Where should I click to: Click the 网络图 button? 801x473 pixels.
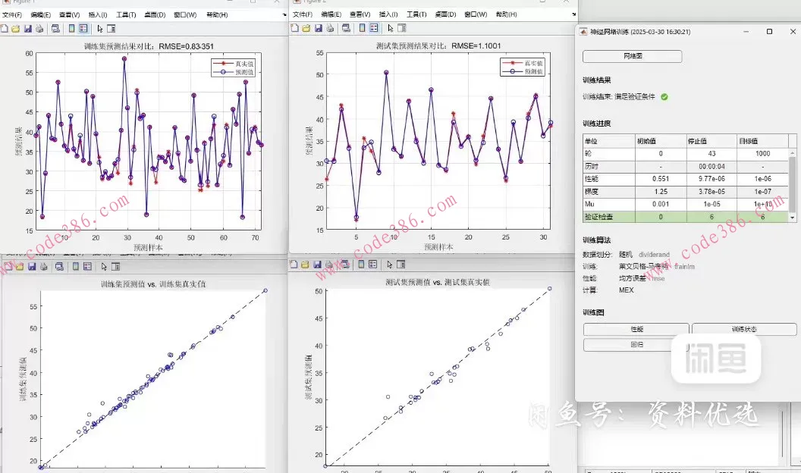click(632, 57)
